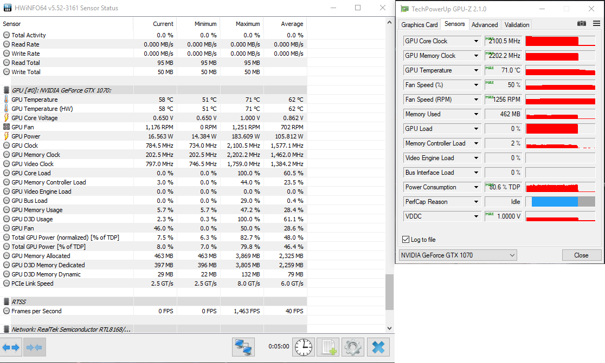
Task: Switch to the Sensors tab in GPU-Z
Action: pos(454,24)
